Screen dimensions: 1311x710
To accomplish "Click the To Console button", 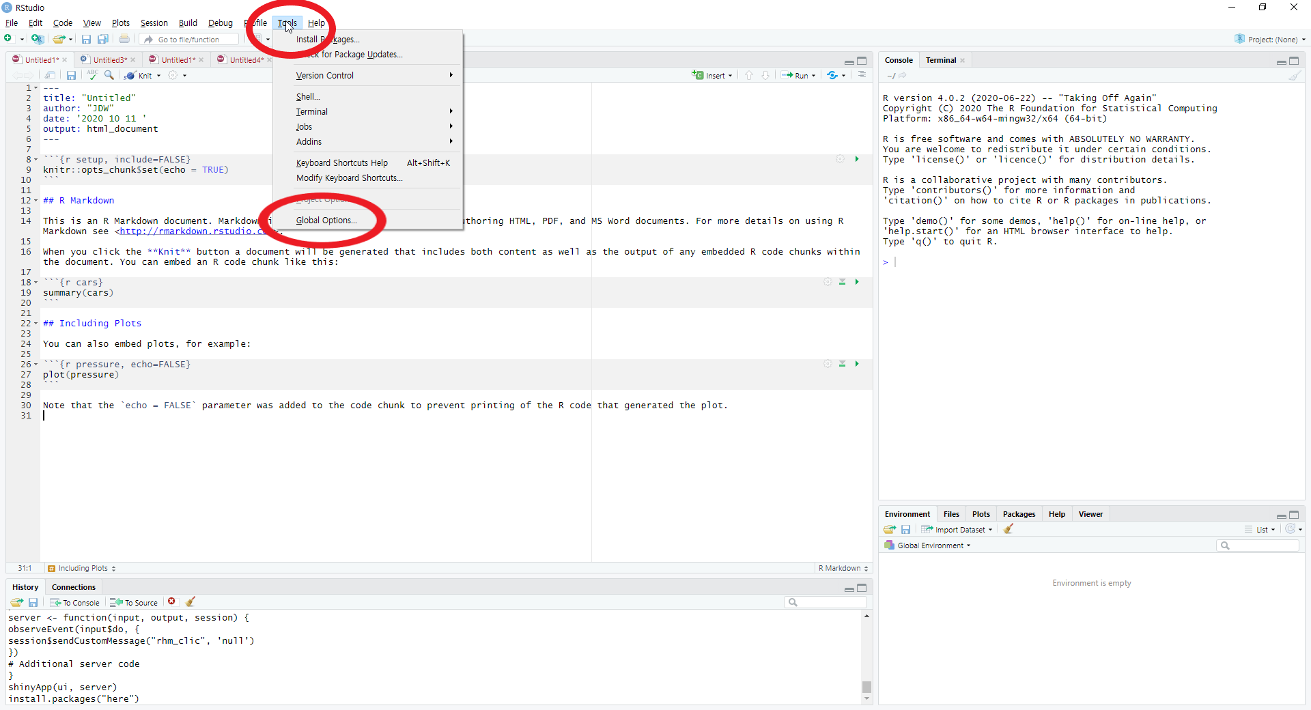I will (x=75, y=603).
